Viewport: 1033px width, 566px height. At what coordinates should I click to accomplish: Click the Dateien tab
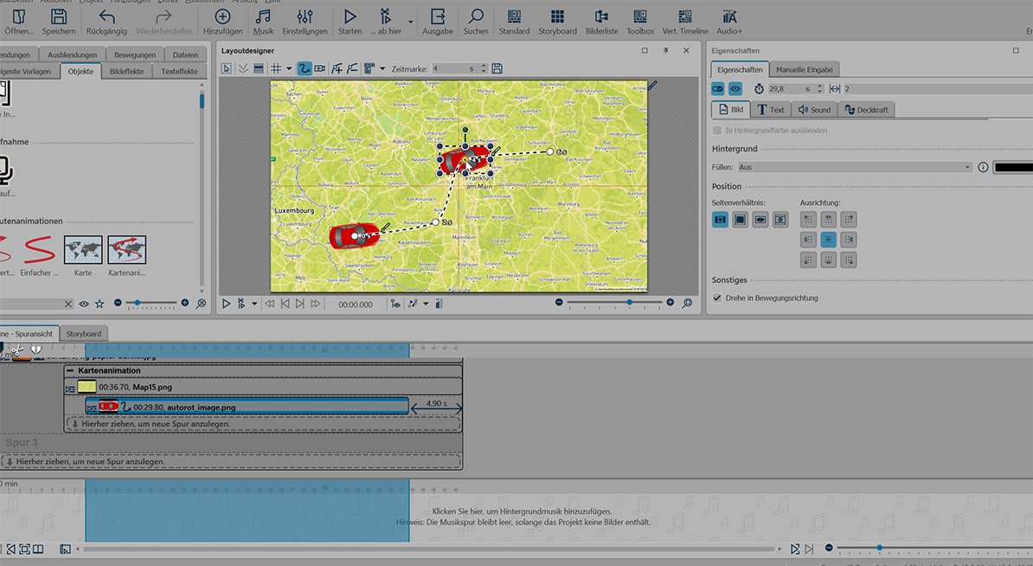pyautogui.click(x=185, y=55)
